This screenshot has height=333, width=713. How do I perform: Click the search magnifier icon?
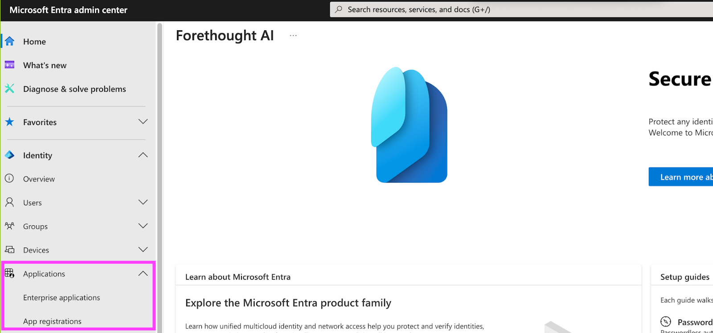[339, 9]
